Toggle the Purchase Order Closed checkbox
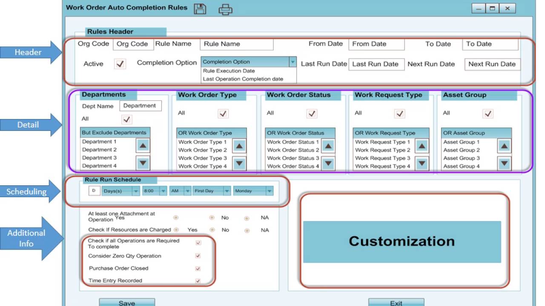The height and width of the screenshot is (306, 545). coord(198,269)
